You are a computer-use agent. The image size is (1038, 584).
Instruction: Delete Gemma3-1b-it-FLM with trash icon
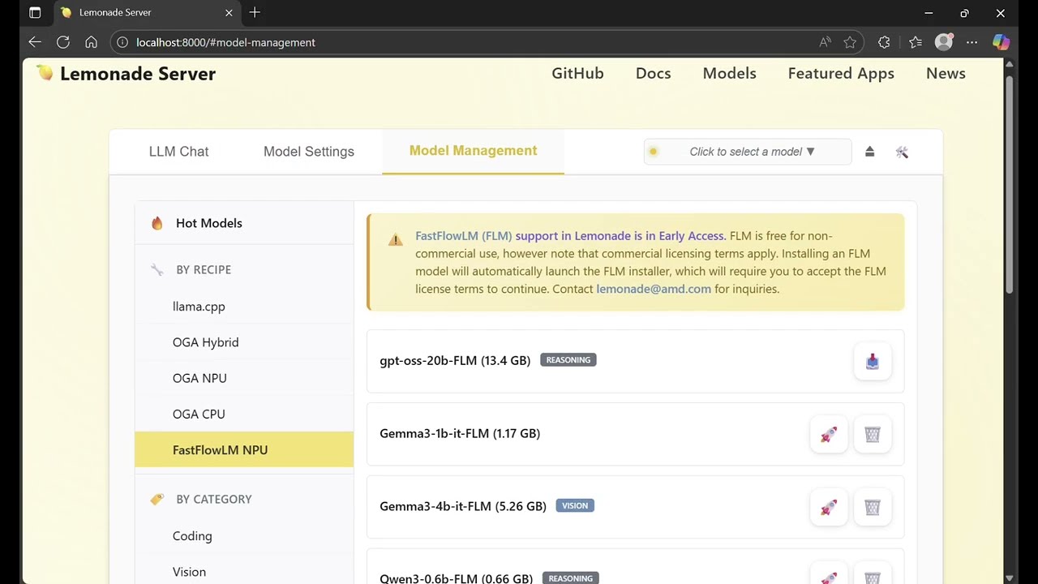tap(873, 435)
